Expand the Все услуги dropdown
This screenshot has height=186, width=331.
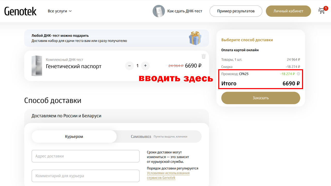click(x=60, y=11)
